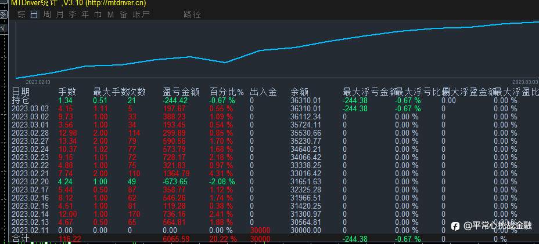Image resolution: width=539 pixels, height=244 pixels.
Task: Click the profit value 728.17
Action: [174, 157]
